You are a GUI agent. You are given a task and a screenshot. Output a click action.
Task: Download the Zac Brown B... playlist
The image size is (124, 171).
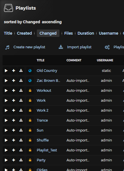pos(21,80)
